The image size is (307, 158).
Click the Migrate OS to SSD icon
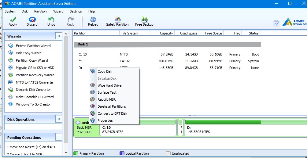[x=11, y=68]
